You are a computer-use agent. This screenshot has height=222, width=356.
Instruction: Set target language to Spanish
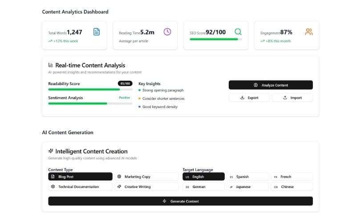click(247, 177)
